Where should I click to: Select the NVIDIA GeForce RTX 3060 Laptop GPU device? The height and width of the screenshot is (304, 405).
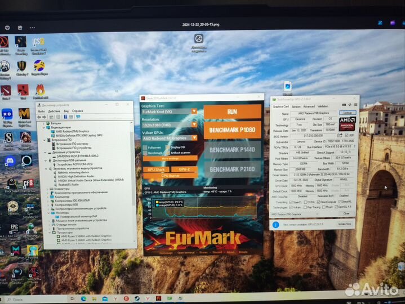(x=77, y=136)
